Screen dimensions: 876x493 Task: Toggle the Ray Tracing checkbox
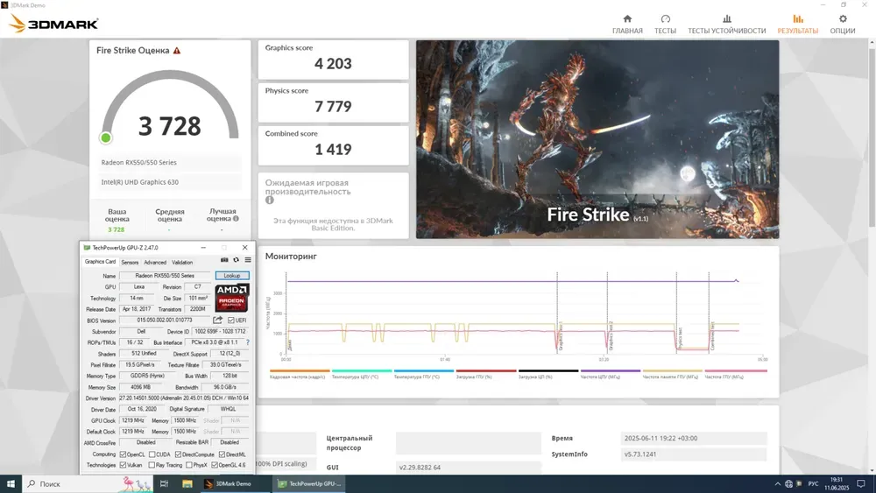tap(153, 465)
